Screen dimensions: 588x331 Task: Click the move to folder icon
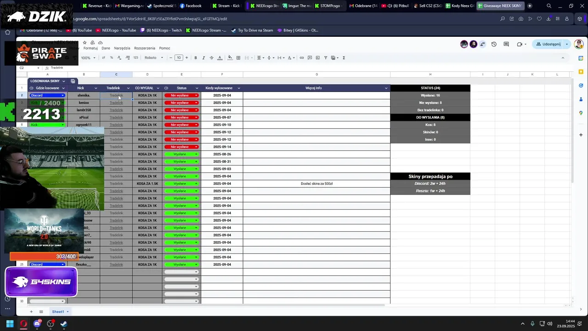click(92, 43)
